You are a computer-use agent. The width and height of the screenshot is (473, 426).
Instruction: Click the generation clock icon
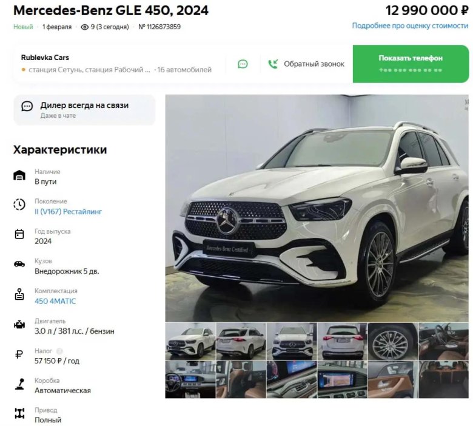pos(19,205)
